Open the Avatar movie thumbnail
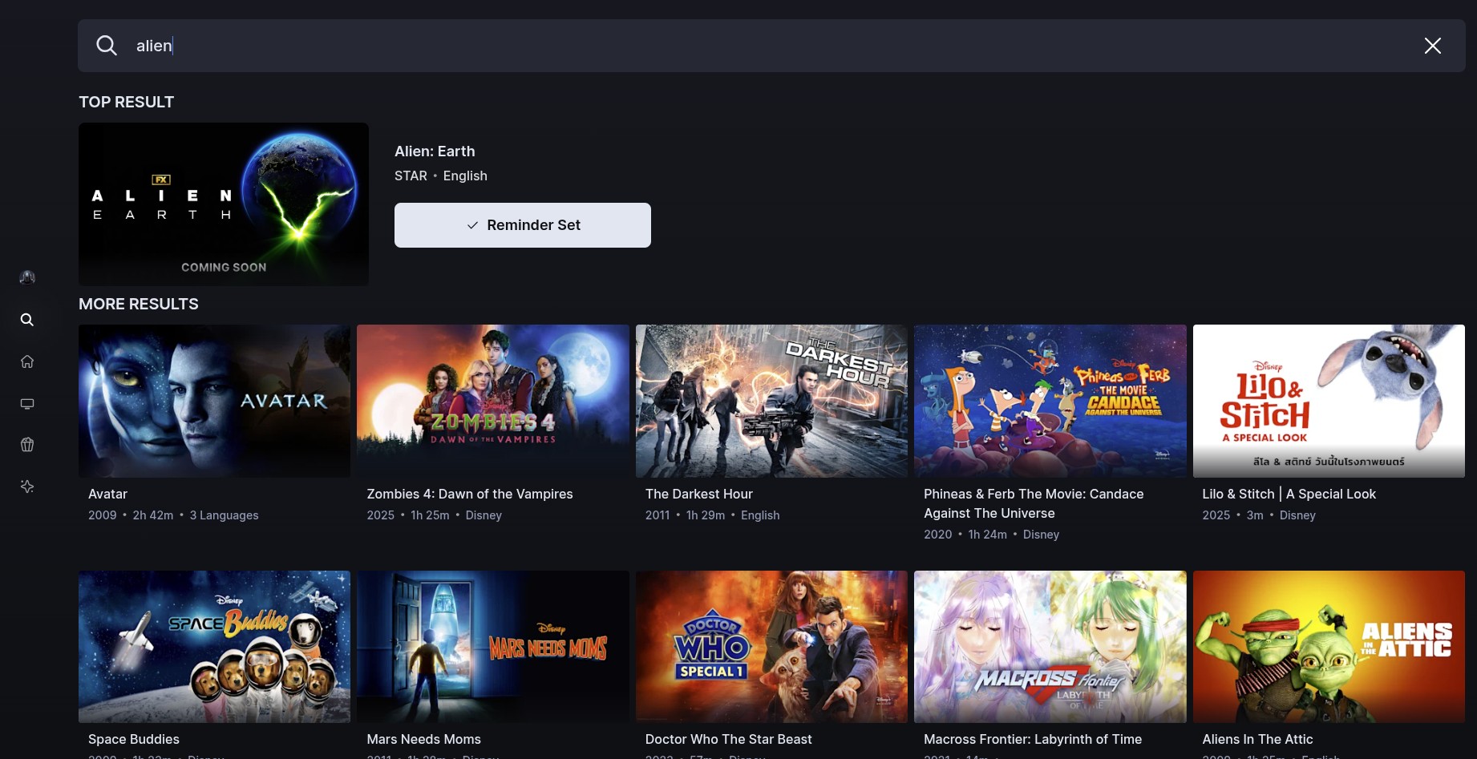1477x759 pixels. tap(214, 401)
